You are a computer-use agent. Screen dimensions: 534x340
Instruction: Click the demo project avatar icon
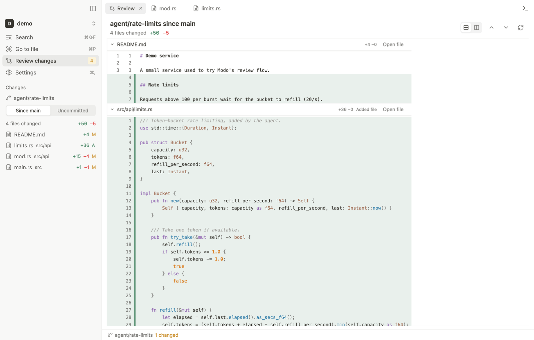pyautogui.click(x=9, y=23)
